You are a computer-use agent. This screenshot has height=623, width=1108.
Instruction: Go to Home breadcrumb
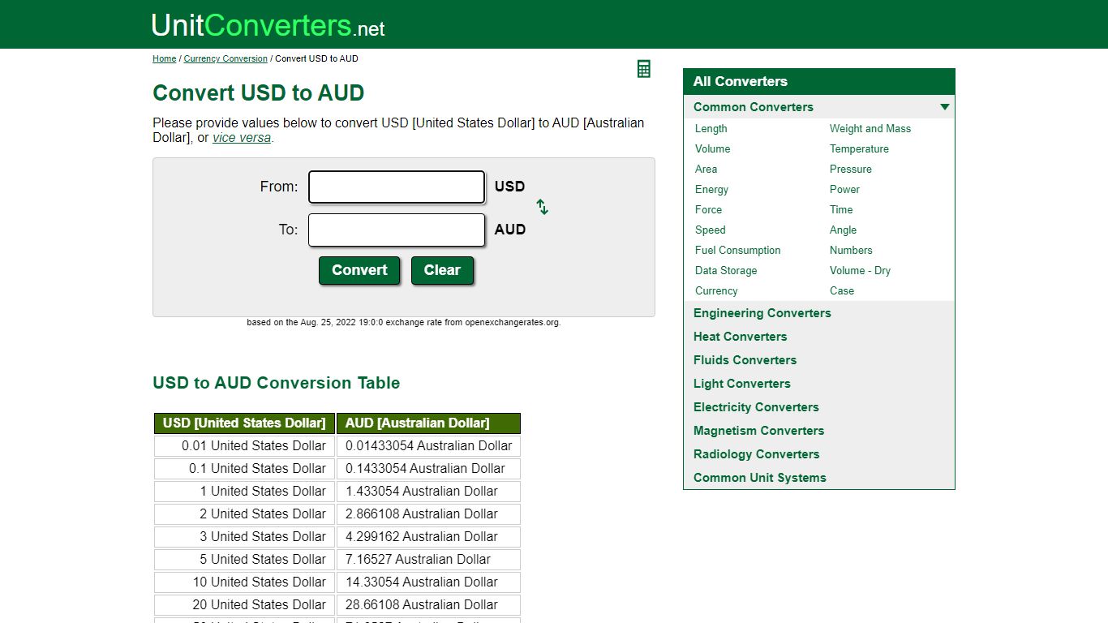click(164, 58)
